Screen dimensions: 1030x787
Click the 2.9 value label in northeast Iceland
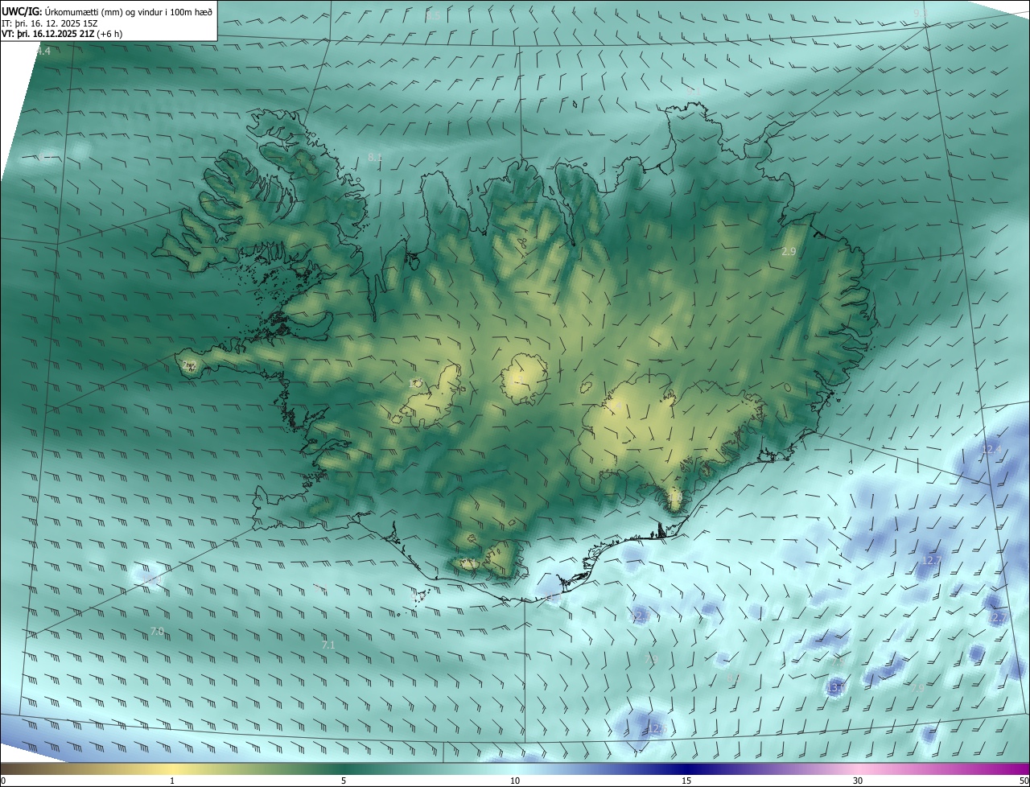tap(789, 252)
